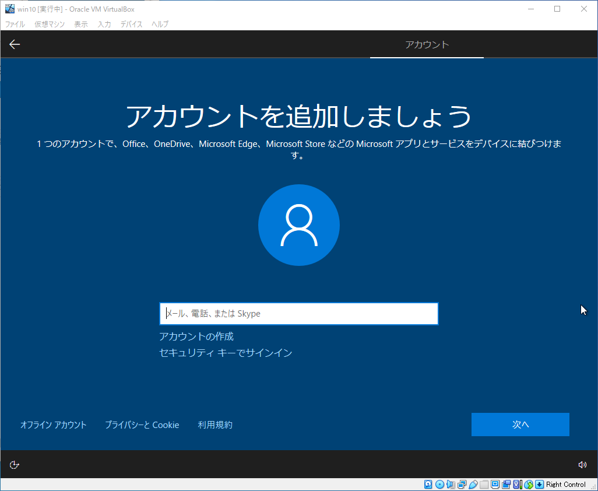Click VirtualBox hard disk status icon
The image size is (598, 491).
(x=428, y=485)
